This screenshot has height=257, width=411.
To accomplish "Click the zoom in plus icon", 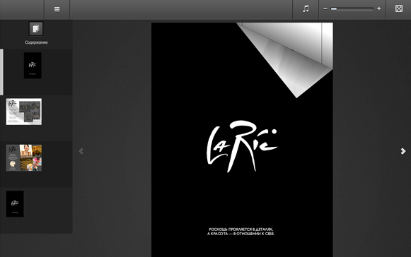I will coord(379,8).
